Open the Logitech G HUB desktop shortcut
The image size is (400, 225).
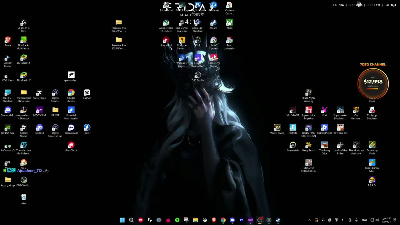tap(23, 26)
